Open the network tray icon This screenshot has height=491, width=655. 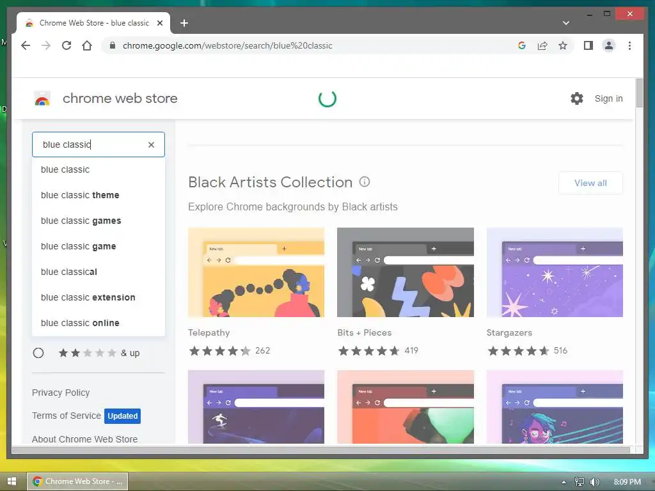(579, 482)
